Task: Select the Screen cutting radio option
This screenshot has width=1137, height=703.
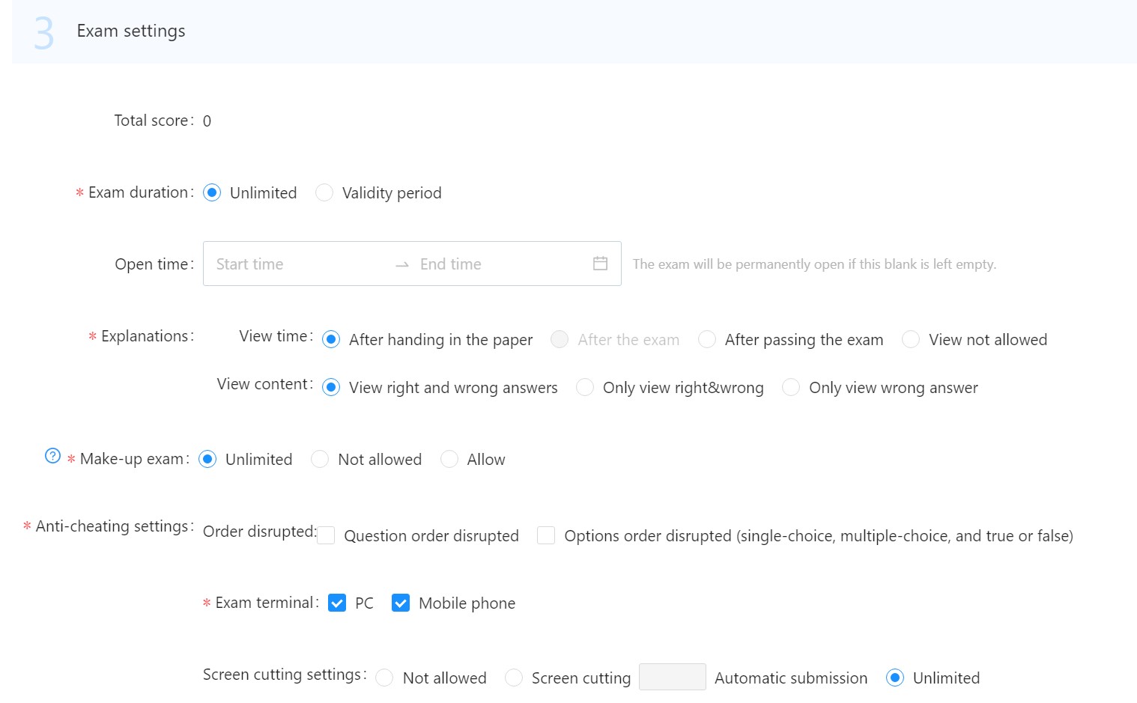Action: click(x=514, y=678)
